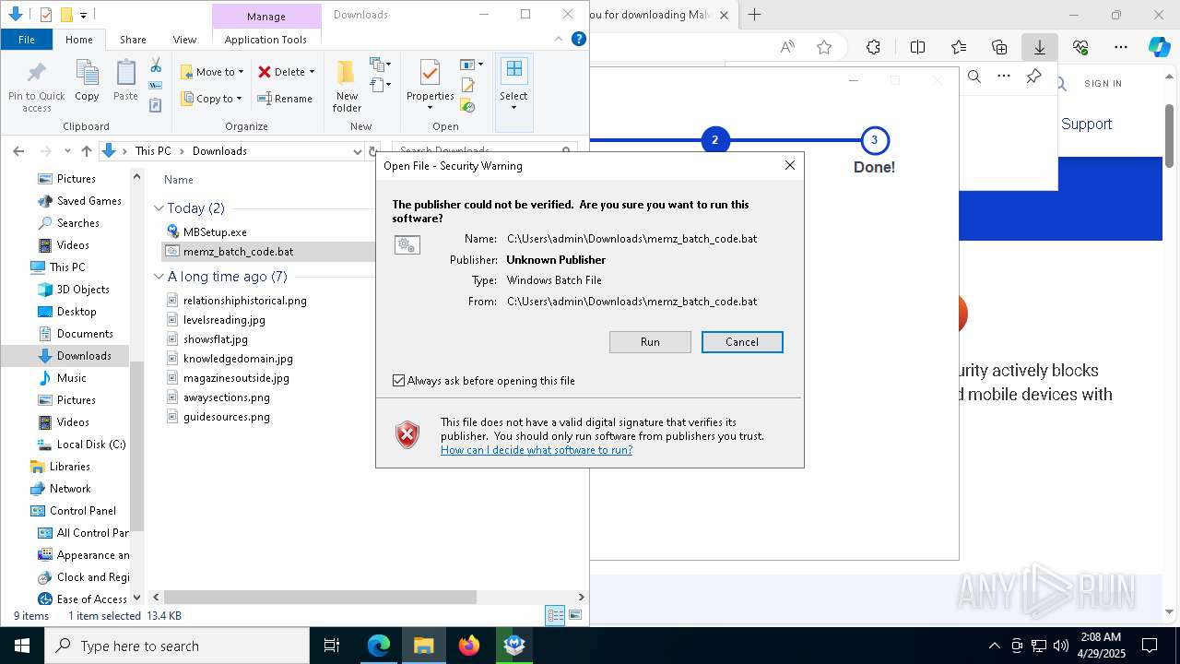This screenshot has width=1180, height=664.
Task: Refresh the Downloads folder view
Action: coord(373,151)
